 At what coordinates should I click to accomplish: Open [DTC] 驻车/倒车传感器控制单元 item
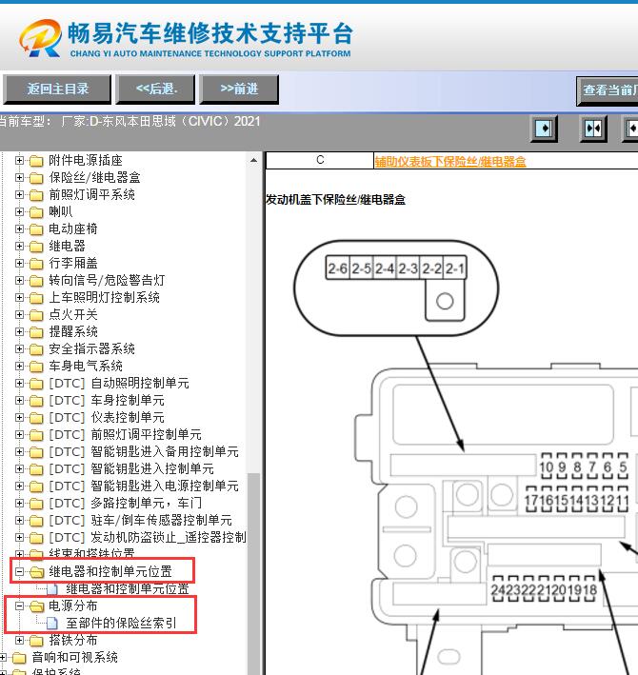pyautogui.click(x=140, y=521)
